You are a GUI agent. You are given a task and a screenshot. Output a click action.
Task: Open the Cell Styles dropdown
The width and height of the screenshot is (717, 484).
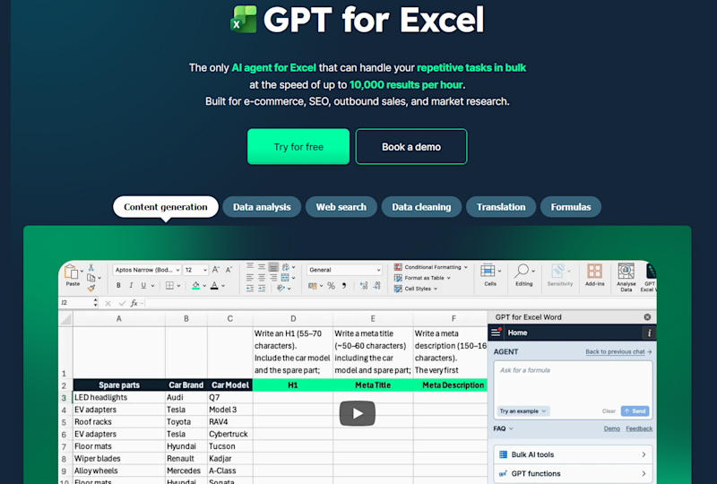pos(416,289)
